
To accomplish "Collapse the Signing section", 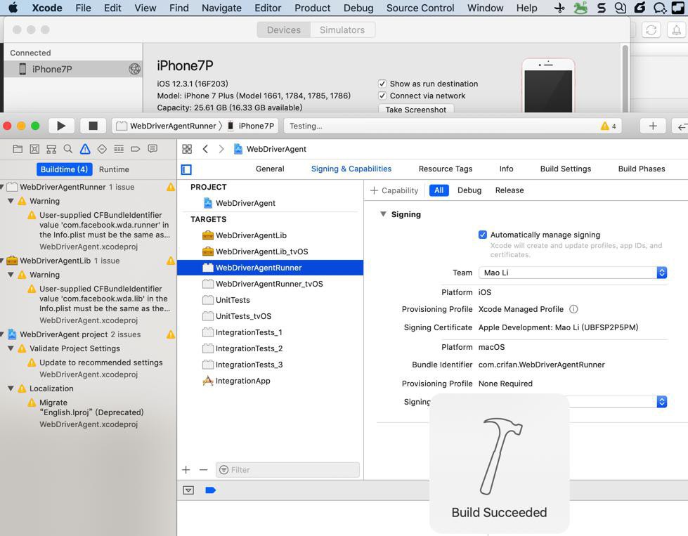I will tap(383, 214).
